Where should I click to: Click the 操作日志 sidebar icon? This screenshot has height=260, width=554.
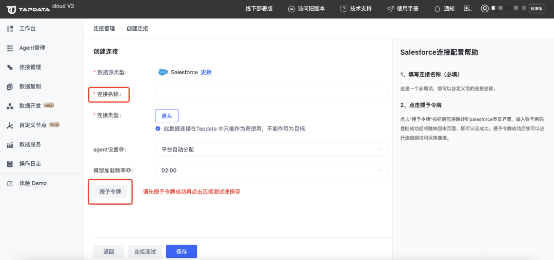coord(10,164)
